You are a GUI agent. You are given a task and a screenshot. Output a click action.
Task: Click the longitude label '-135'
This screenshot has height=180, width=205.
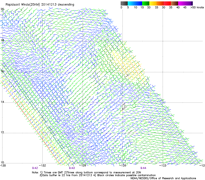pyautogui.click(x=2, y=165)
